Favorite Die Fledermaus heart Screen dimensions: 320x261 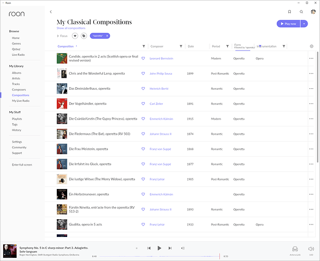point(143,134)
